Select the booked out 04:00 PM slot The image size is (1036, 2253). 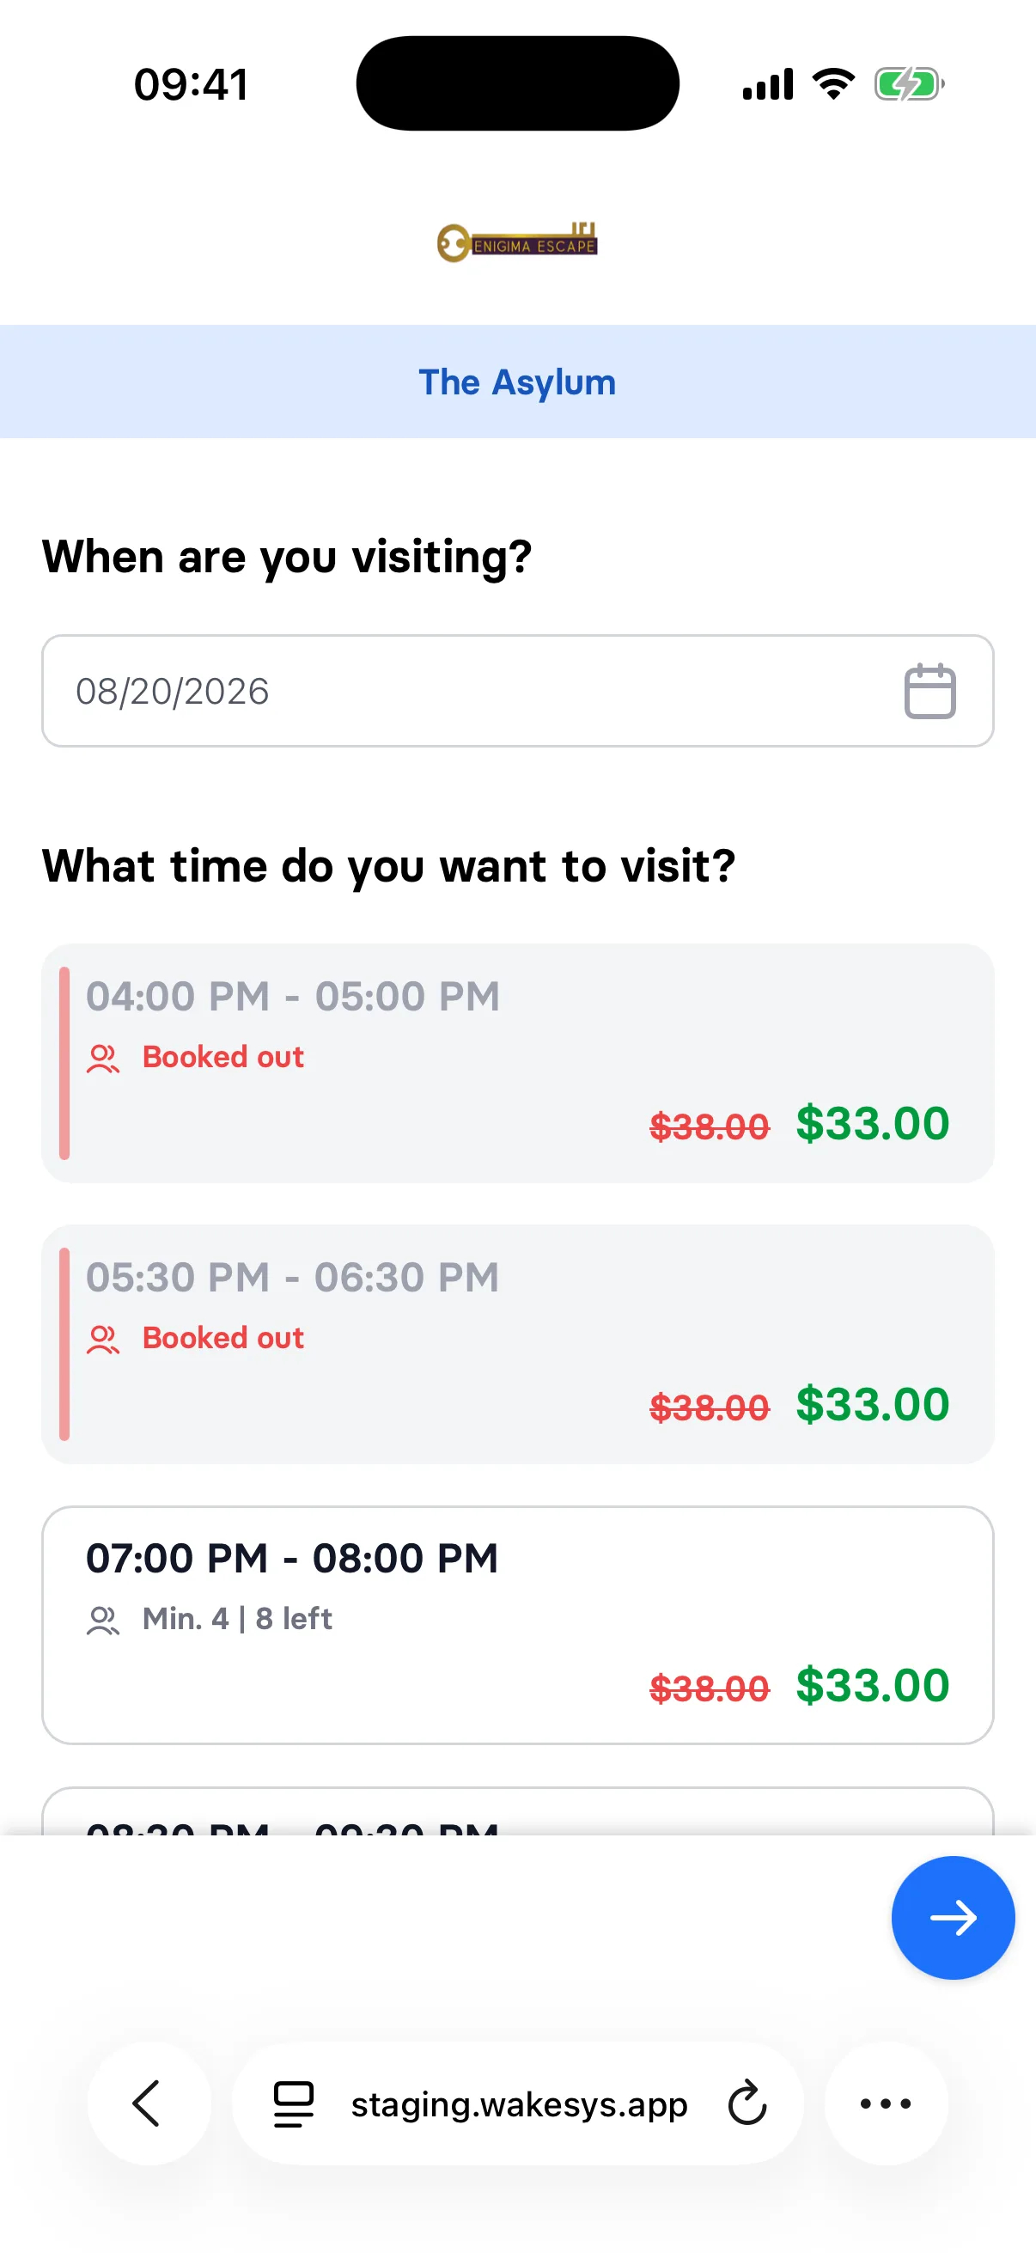(517, 1063)
